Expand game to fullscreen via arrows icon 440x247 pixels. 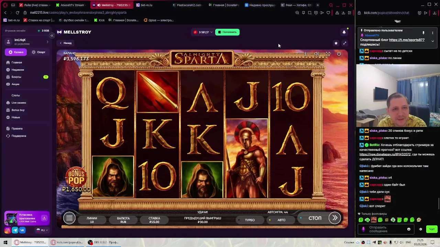point(345,43)
